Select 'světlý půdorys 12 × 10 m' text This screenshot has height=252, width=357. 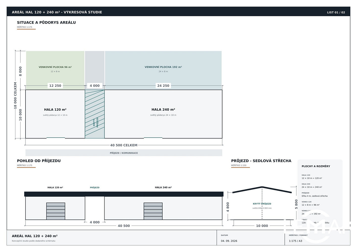pyautogui.click(x=55, y=115)
